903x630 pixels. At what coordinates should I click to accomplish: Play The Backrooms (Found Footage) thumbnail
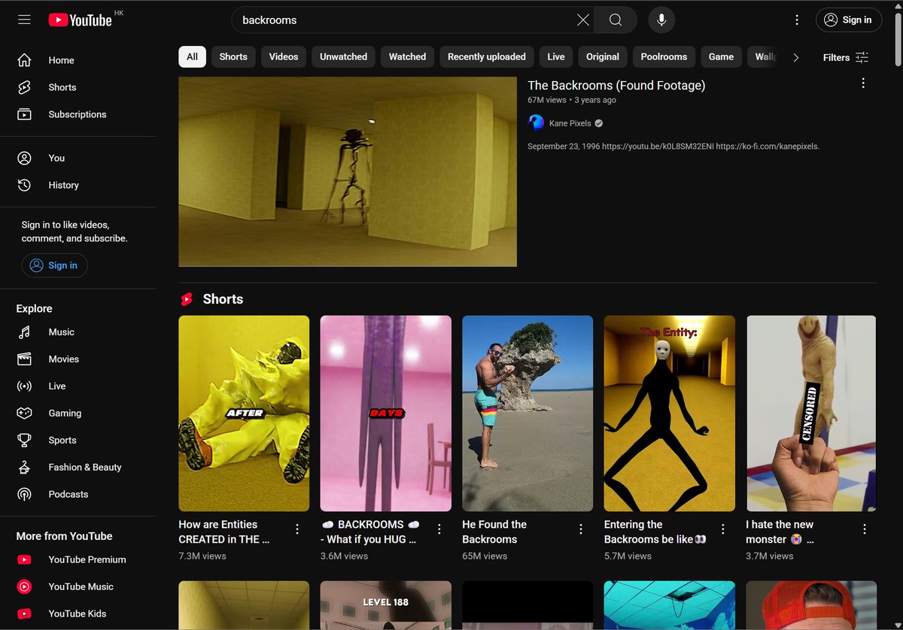348,171
